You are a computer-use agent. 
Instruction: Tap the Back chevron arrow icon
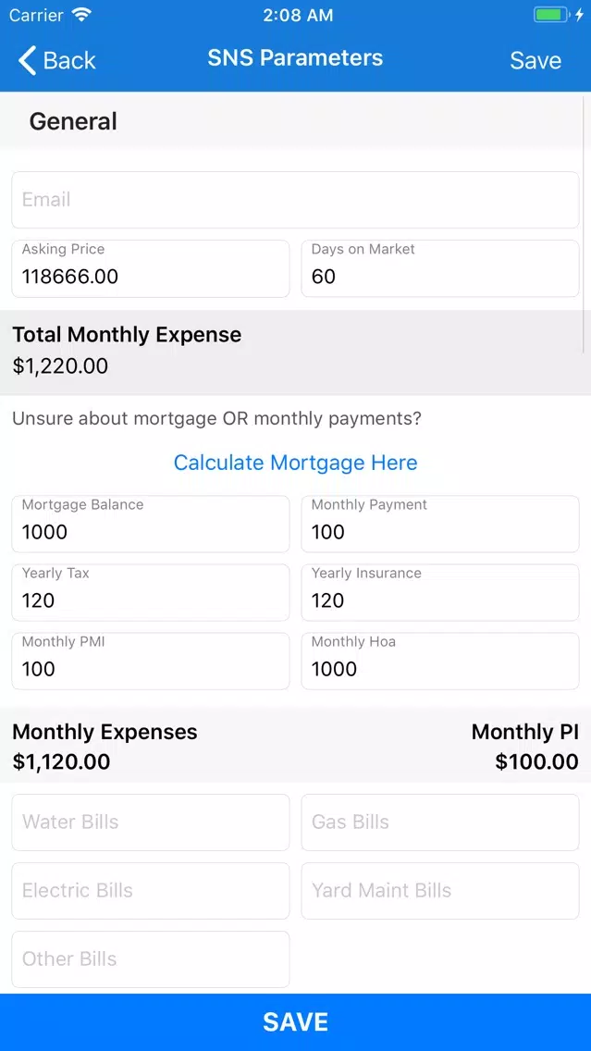coord(27,60)
